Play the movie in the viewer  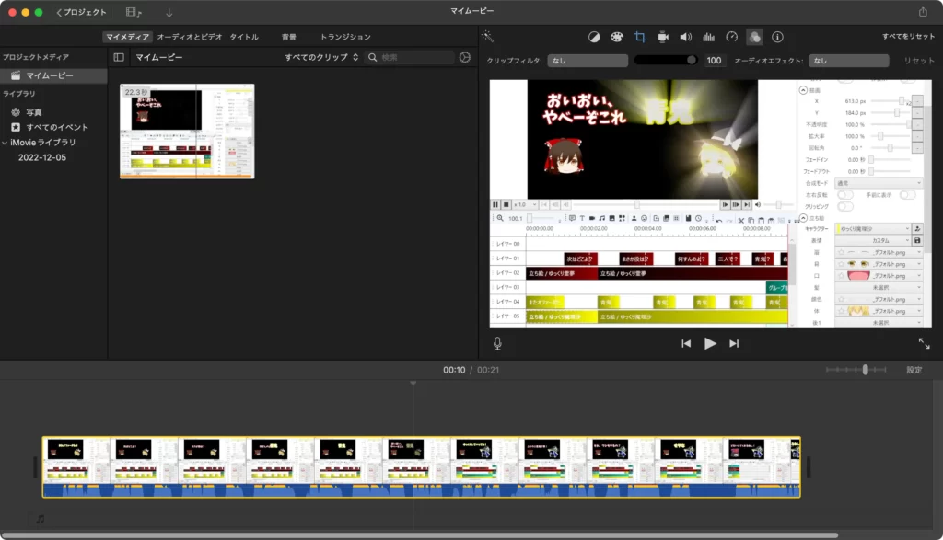[710, 343]
